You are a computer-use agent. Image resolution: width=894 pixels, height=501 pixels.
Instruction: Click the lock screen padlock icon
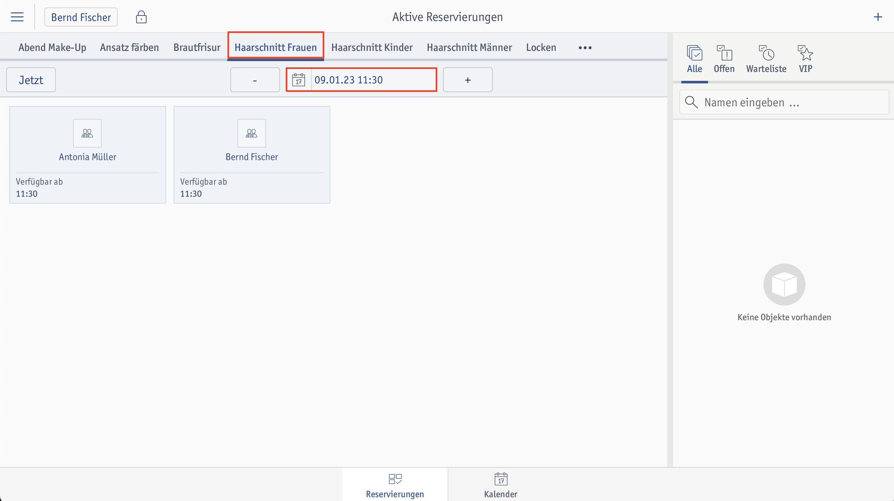tap(141, 17)
